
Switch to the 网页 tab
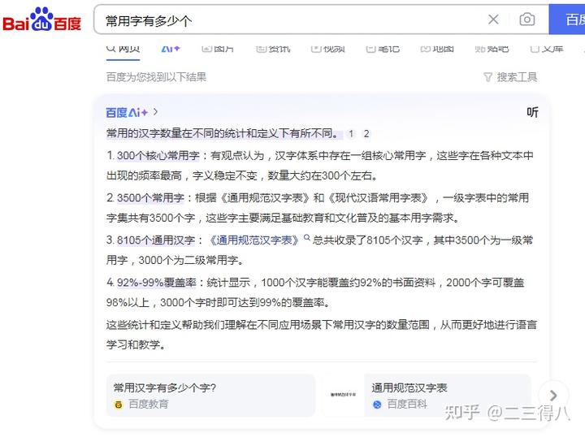click(123, 49)
